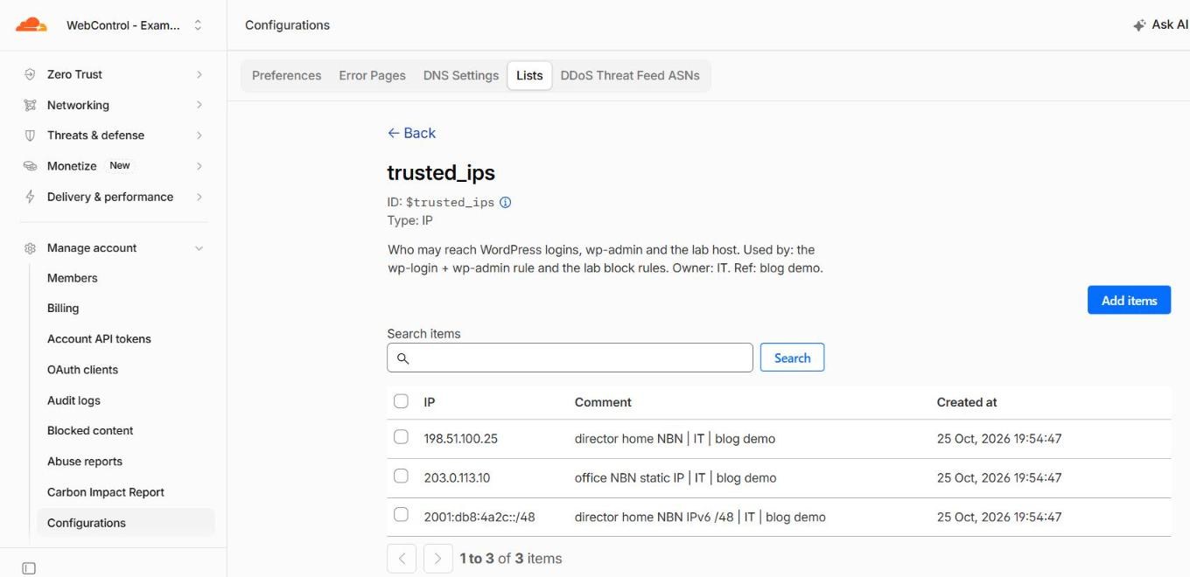The height and width of the screenshot is (577, 1190).
Task: Click the Back link
Action: [x=411, y=133]
